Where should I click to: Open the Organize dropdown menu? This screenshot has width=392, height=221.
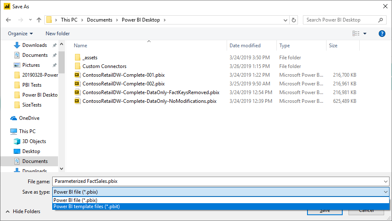pyautogui.click(x=20, y=34)
